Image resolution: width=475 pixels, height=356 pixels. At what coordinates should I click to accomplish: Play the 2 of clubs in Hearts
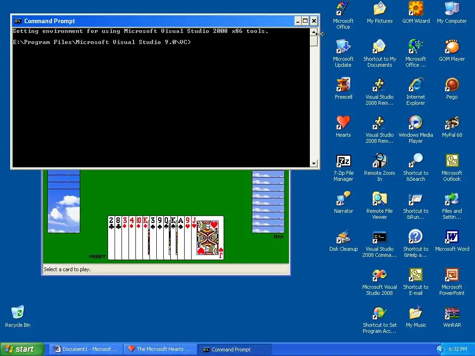(x=111, y=238)
